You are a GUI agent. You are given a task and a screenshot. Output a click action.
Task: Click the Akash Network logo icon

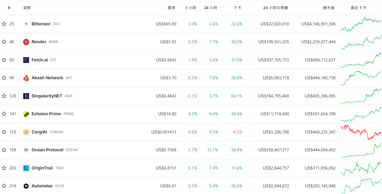point(26,78)
